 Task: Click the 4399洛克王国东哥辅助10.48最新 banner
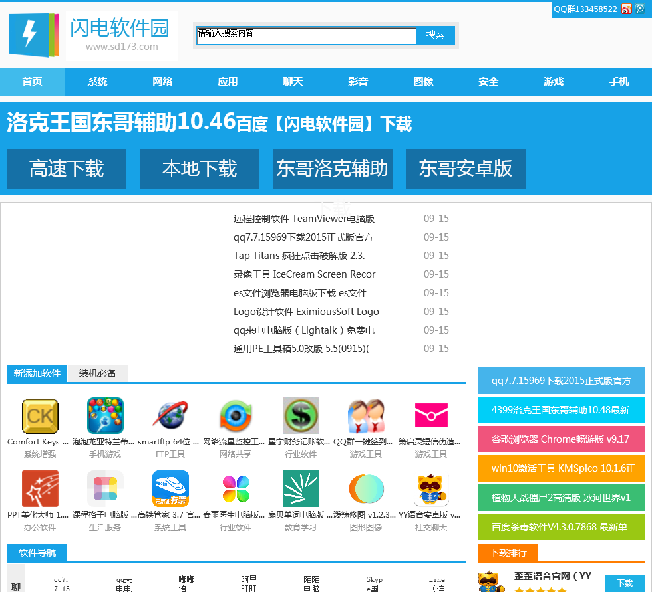(562, 410)
